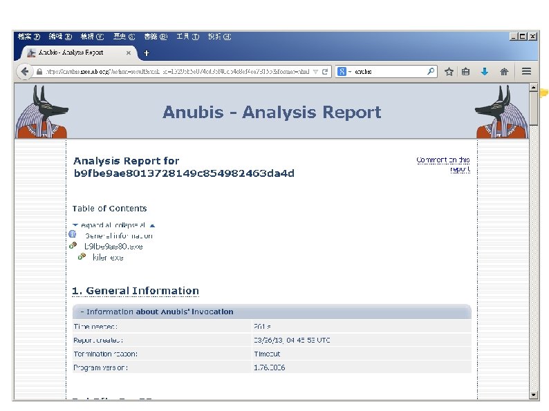Open the downloads arrow icon
The height and width of the screenshot is (411, 549).
click(485, 72)
